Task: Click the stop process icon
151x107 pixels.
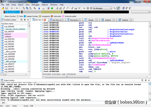Action: pos(91,8)
